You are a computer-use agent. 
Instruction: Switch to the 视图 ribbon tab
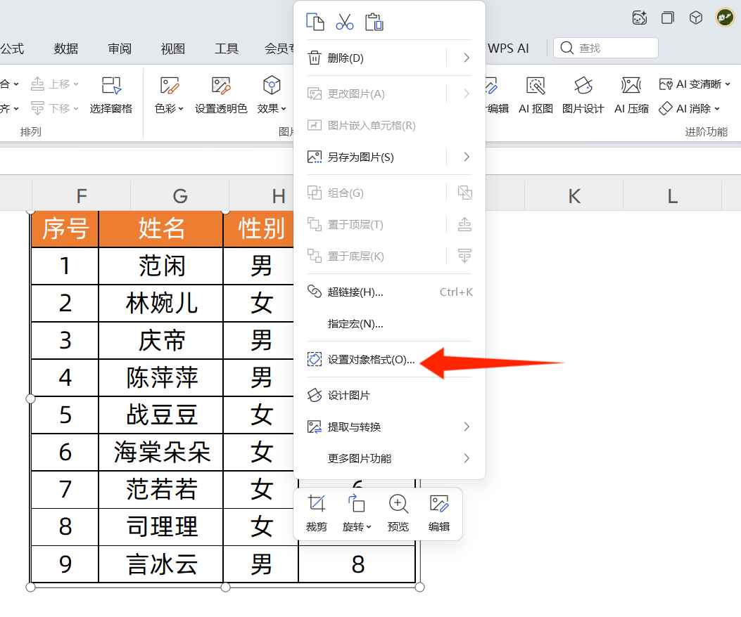pyautogui.click(x=173, y=48)
